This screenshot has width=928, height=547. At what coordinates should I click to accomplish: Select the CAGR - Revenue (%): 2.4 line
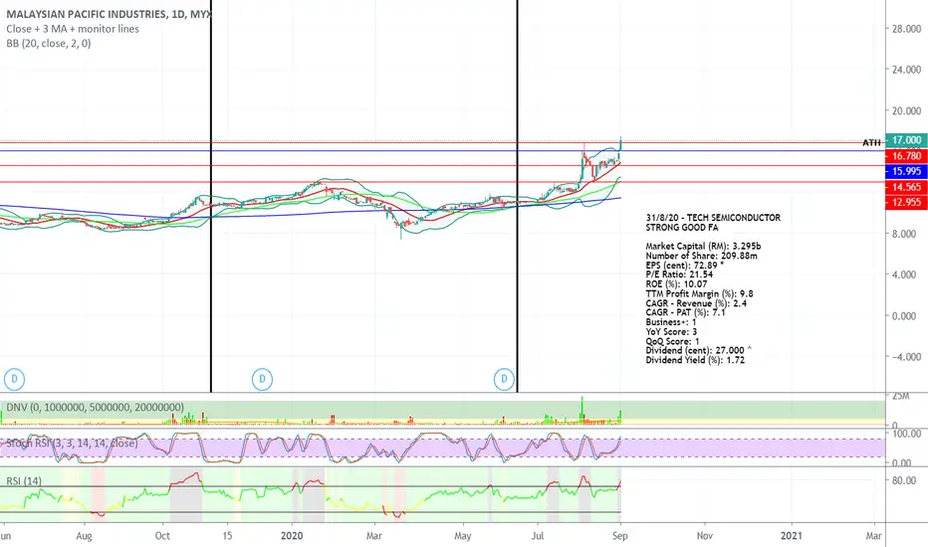coord(696,302)
